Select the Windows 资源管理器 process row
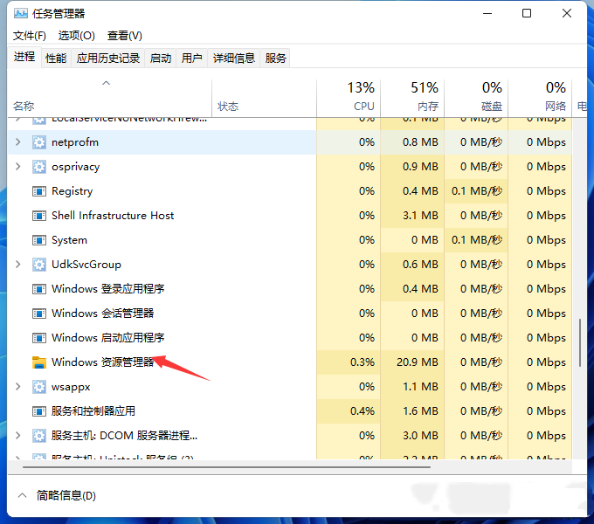 coord(290,362)
